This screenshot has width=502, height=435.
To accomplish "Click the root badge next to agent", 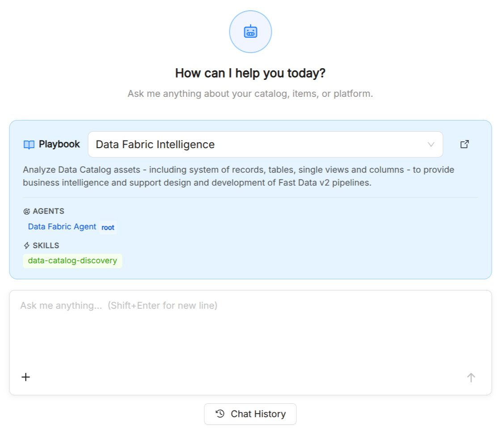I will 108,228.
